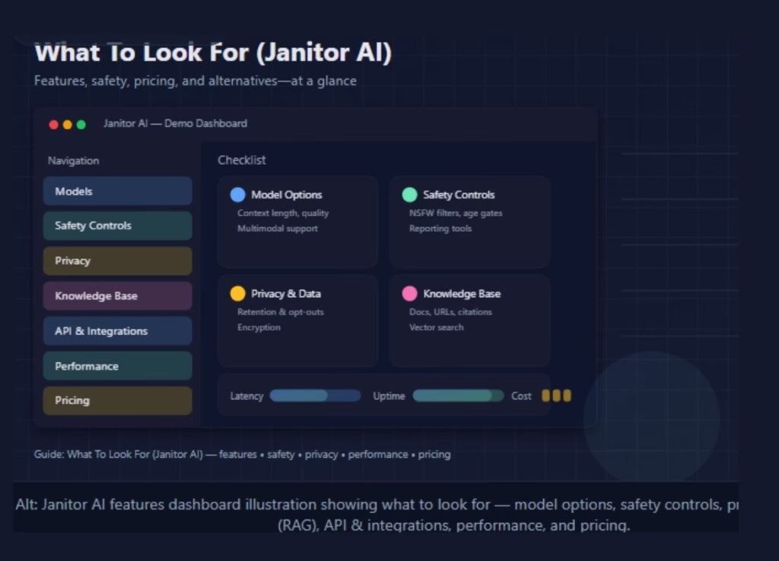Click 'NSFW filters, age gates' text
This screenshot has width=779, height=561.
(x=456, y=213)
